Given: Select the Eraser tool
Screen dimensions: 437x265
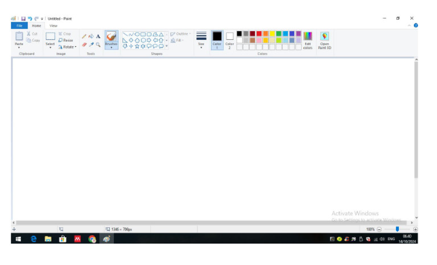Looking at the screenshot, I should tap(84, 44).
